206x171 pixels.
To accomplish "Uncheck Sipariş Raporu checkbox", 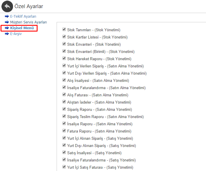I will [64, 109].
